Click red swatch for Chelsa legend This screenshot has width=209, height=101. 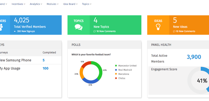click(x=116, y=78)
